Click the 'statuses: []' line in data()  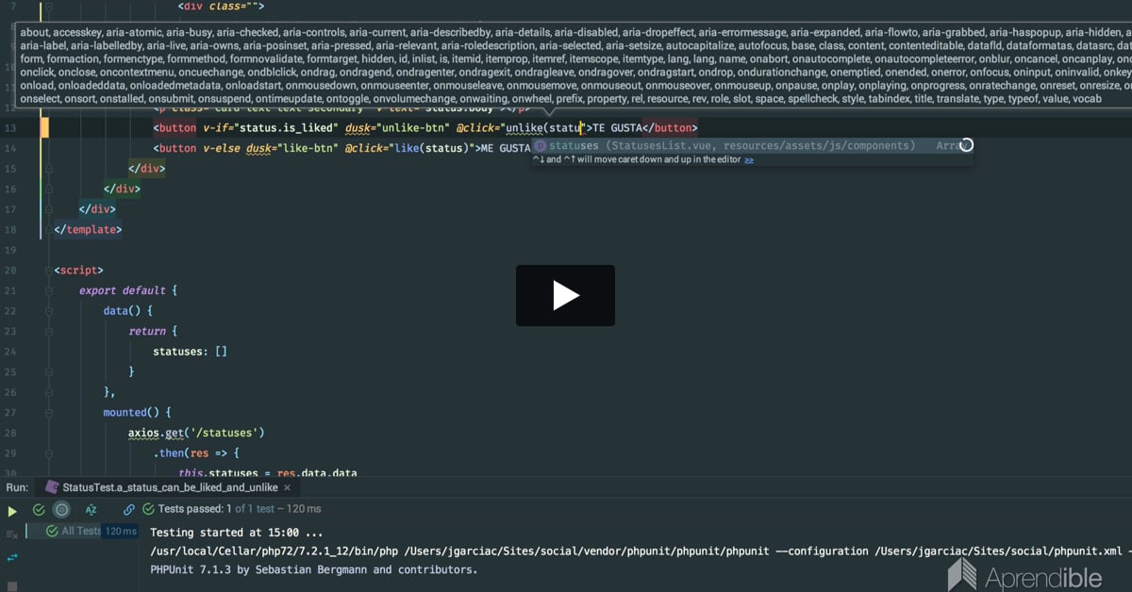pyautogui.click(x=190, y=352)
